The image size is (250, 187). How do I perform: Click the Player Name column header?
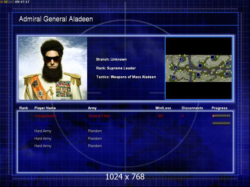pyautogui.click(x=45, y=108)
